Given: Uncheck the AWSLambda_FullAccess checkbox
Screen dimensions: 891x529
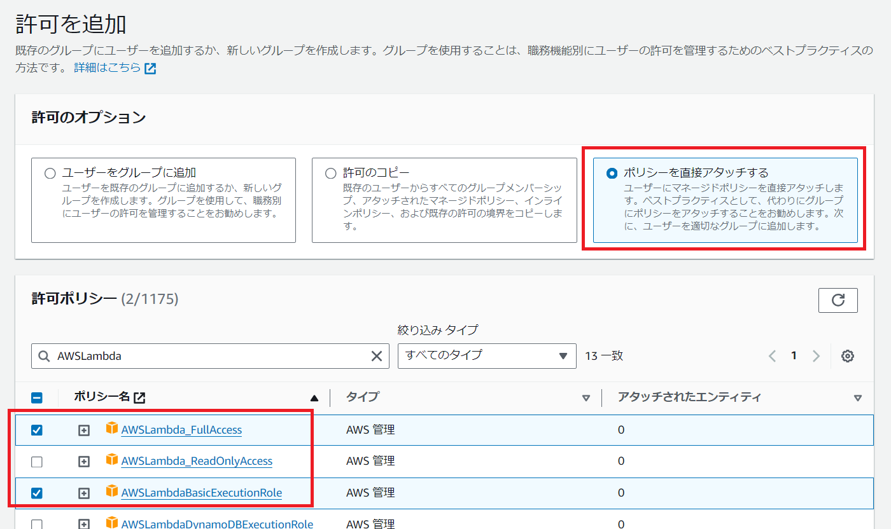Looking at the screenshot, I should coord(37,430).
